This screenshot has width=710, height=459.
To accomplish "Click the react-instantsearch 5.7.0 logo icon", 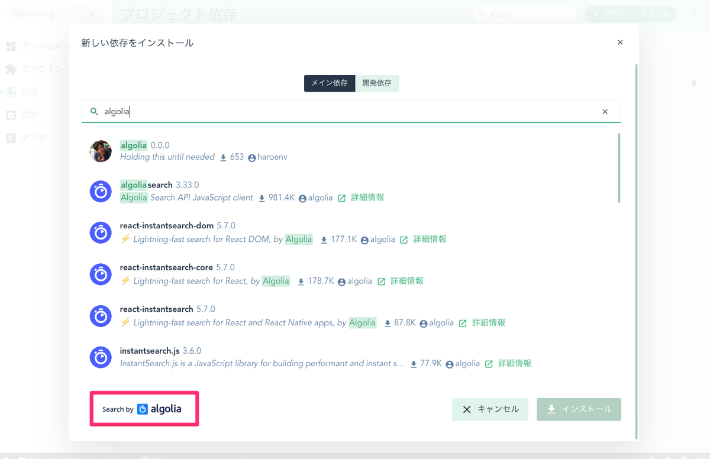I will click(x=101, y=316).
